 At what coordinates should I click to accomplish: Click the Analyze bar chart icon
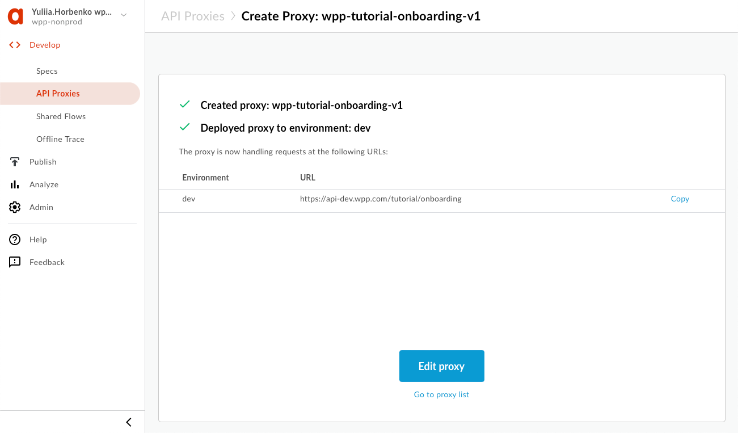pyautogui.click(x=15, y=184)
